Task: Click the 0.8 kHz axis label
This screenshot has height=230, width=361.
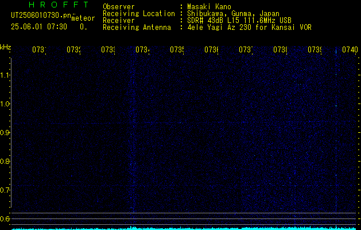Action: 5,161
